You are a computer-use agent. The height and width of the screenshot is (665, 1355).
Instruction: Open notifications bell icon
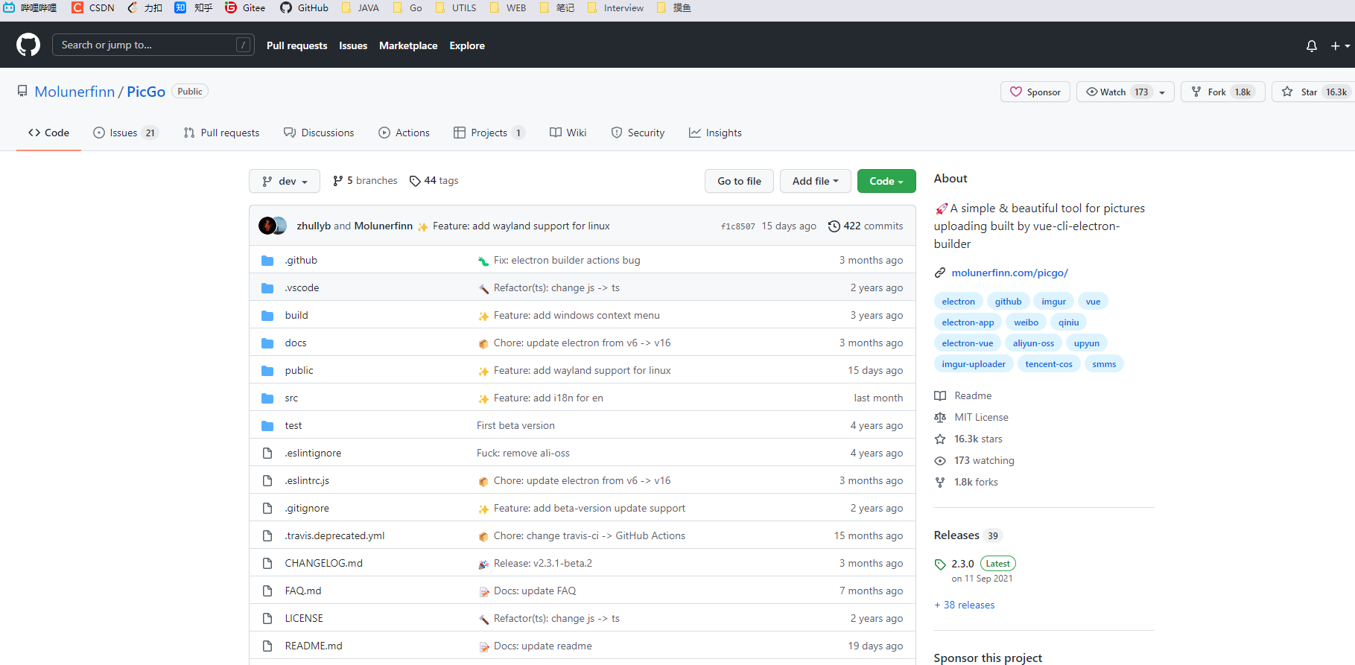point(1312,46)
